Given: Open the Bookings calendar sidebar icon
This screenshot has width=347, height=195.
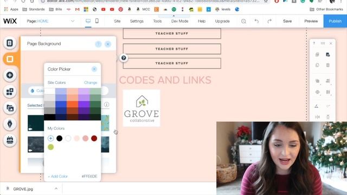Looking at the screenshot, I should coord(10,140).
